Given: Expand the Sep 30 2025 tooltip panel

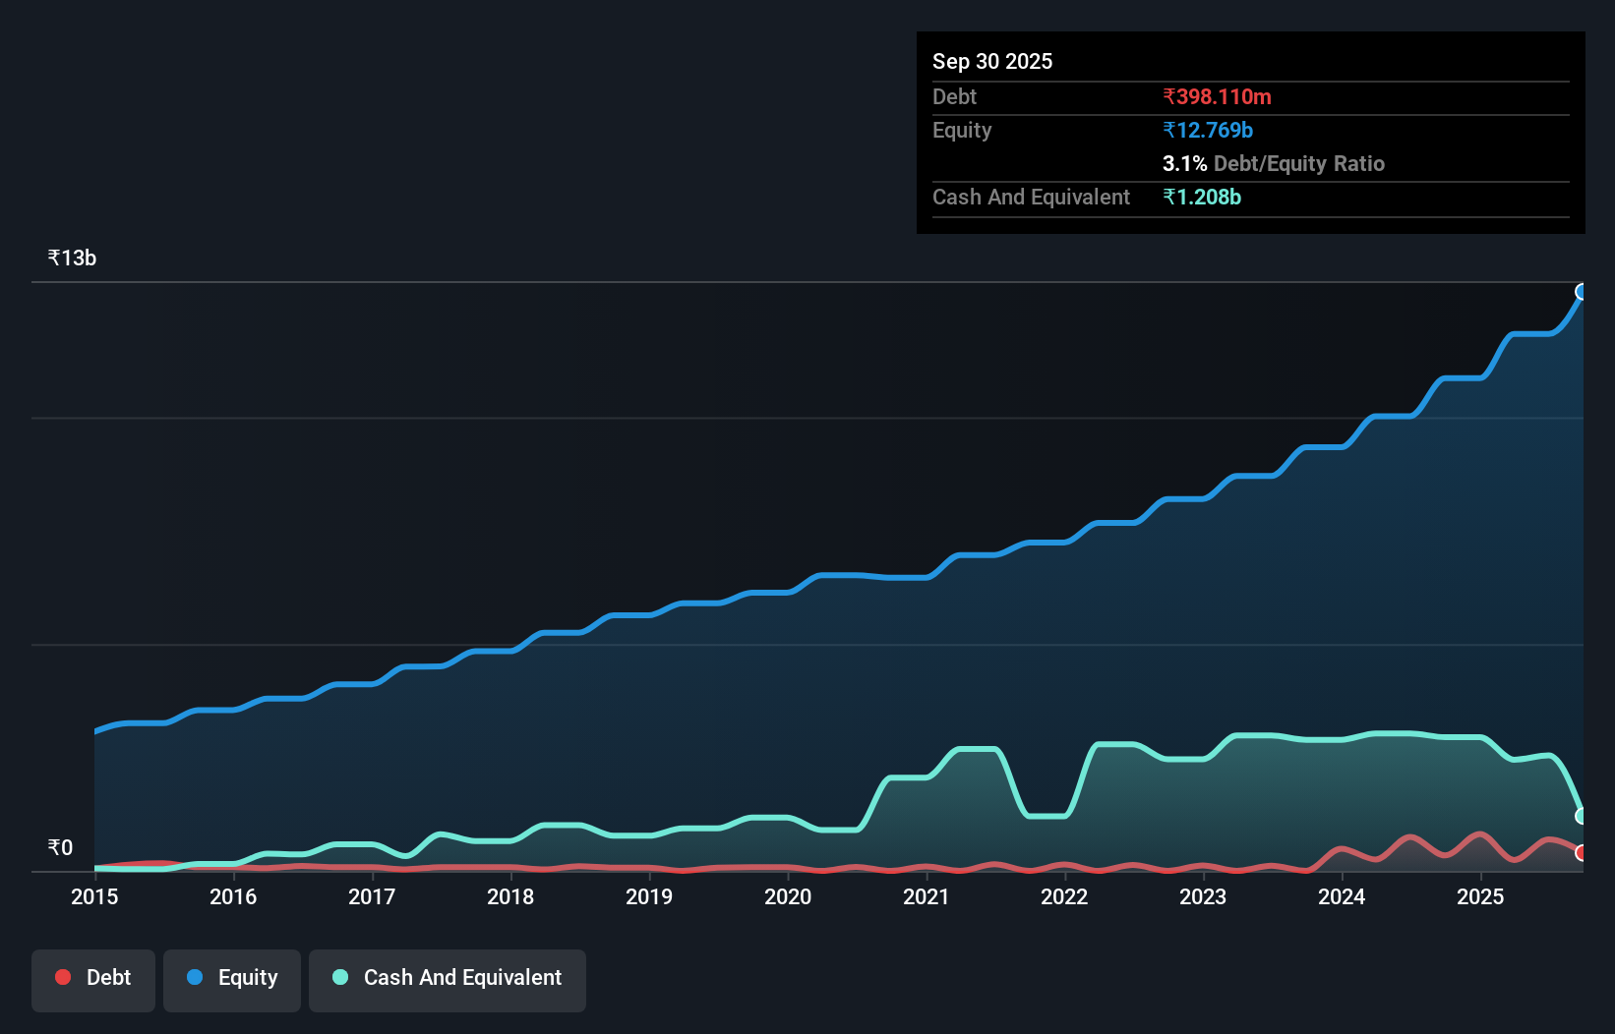Looking at the screenshot, I should coord(992,61).
